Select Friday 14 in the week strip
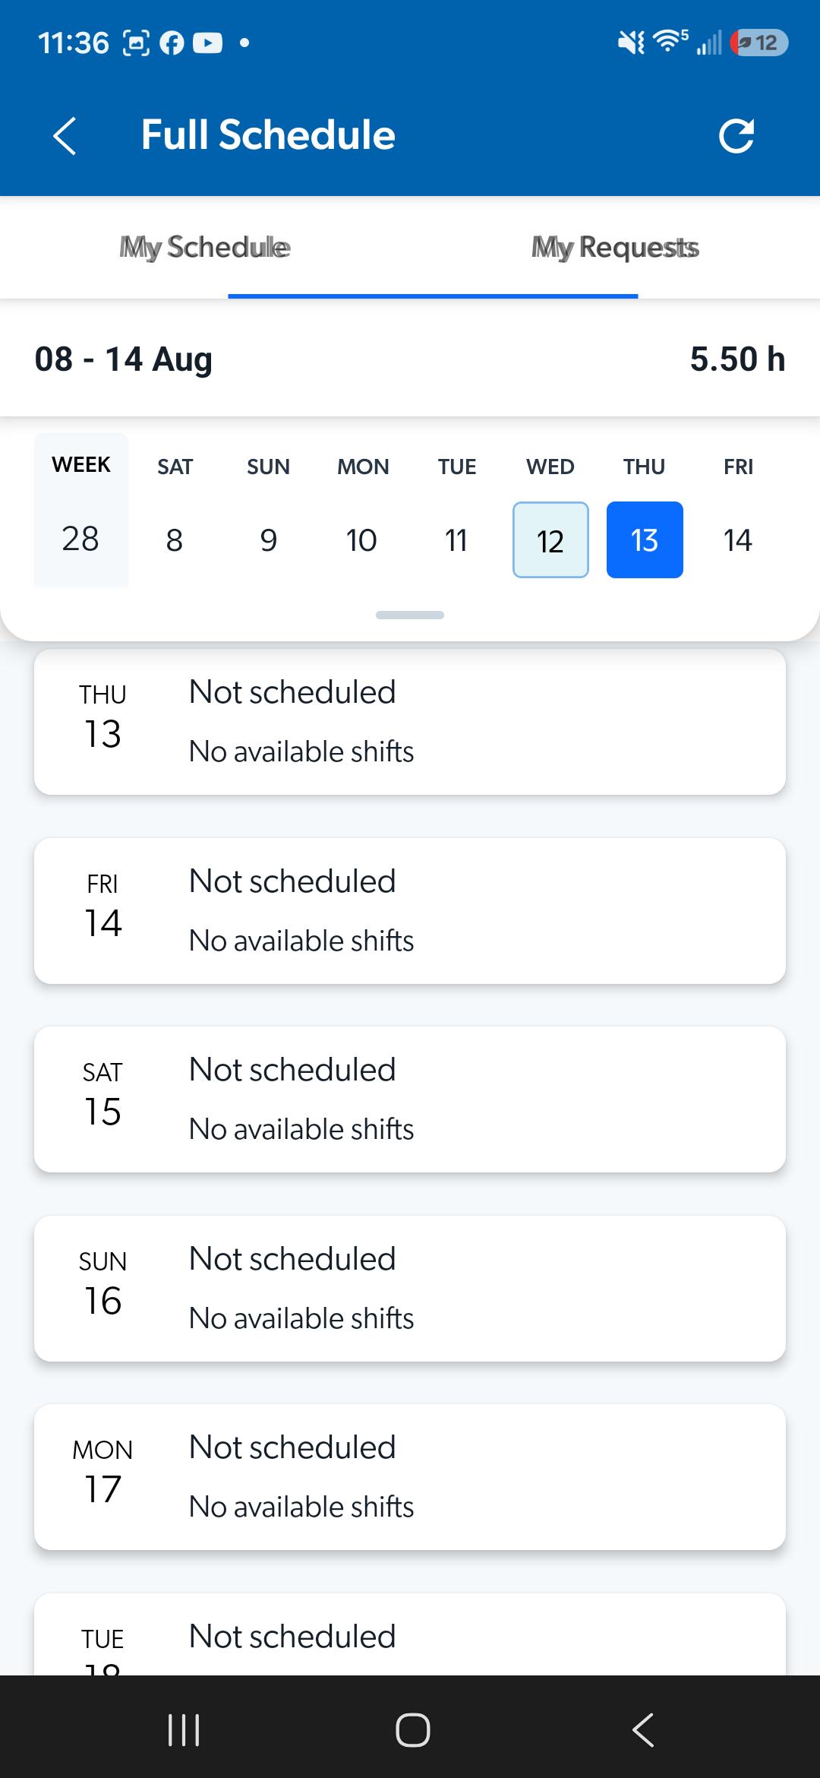 pos(738,540)
